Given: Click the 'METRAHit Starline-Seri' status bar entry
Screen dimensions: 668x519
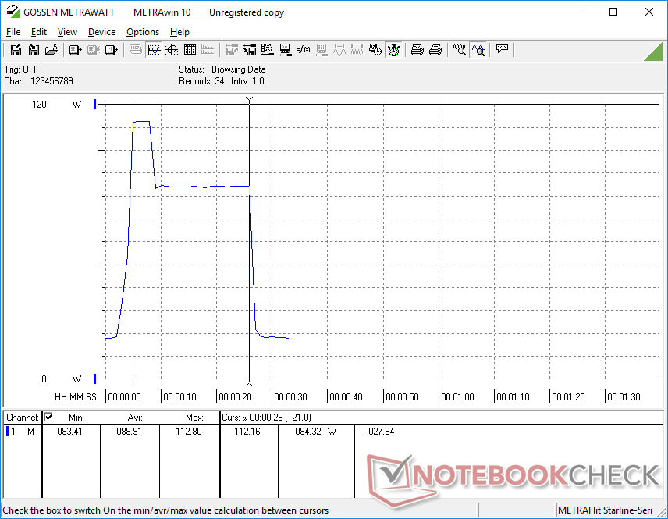Looking at the screenshot, I should pos(605,510).
